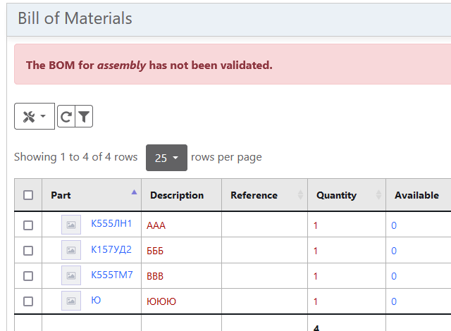Sort table by Reference column
This screenshot has width=451, height=331.
click(264, 195)
